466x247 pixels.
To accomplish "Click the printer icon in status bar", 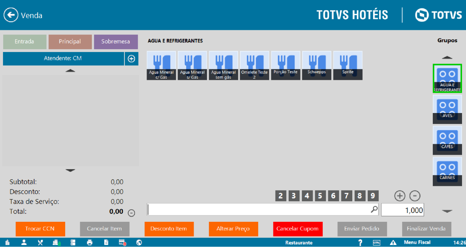I will click(90, 242).
